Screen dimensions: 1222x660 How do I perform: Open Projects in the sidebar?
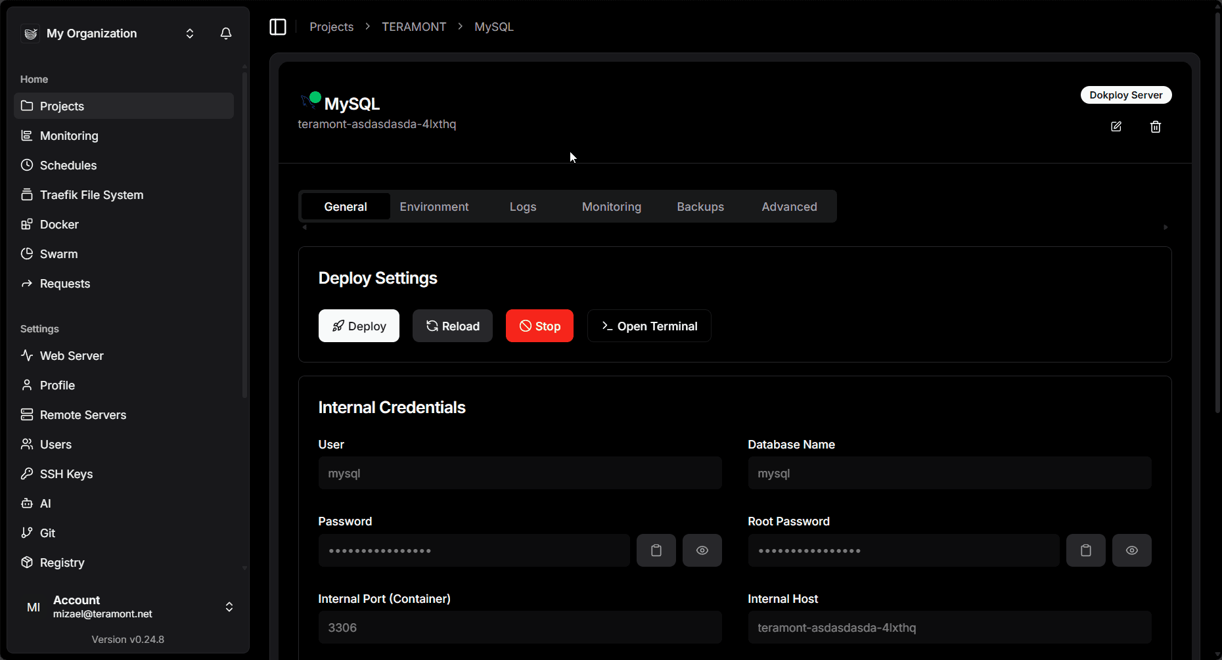point(124,106)
